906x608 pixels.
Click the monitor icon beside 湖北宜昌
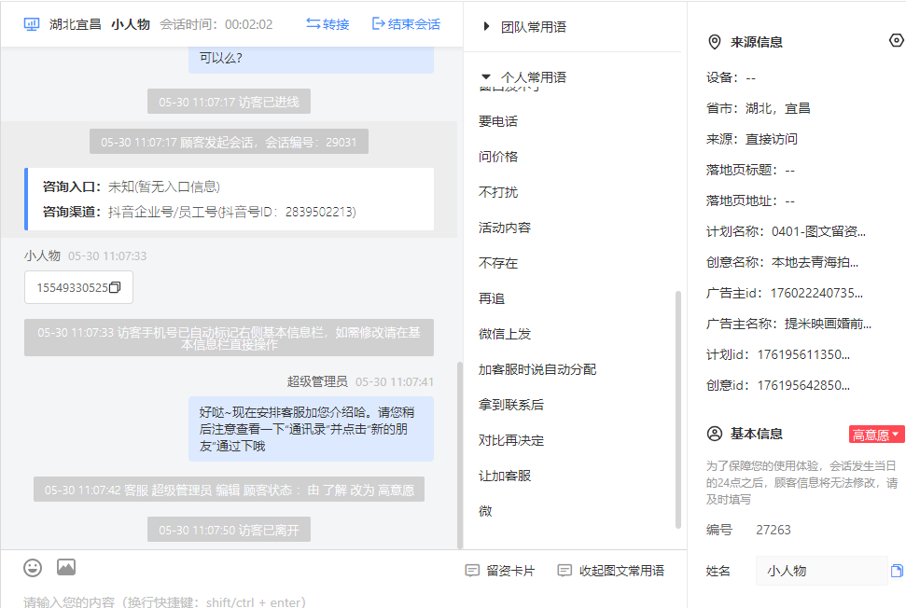(31, 24)
